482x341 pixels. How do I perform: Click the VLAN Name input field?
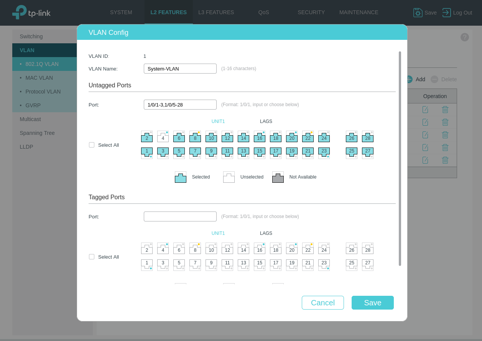pyautogui.click(x=180, y=69)
